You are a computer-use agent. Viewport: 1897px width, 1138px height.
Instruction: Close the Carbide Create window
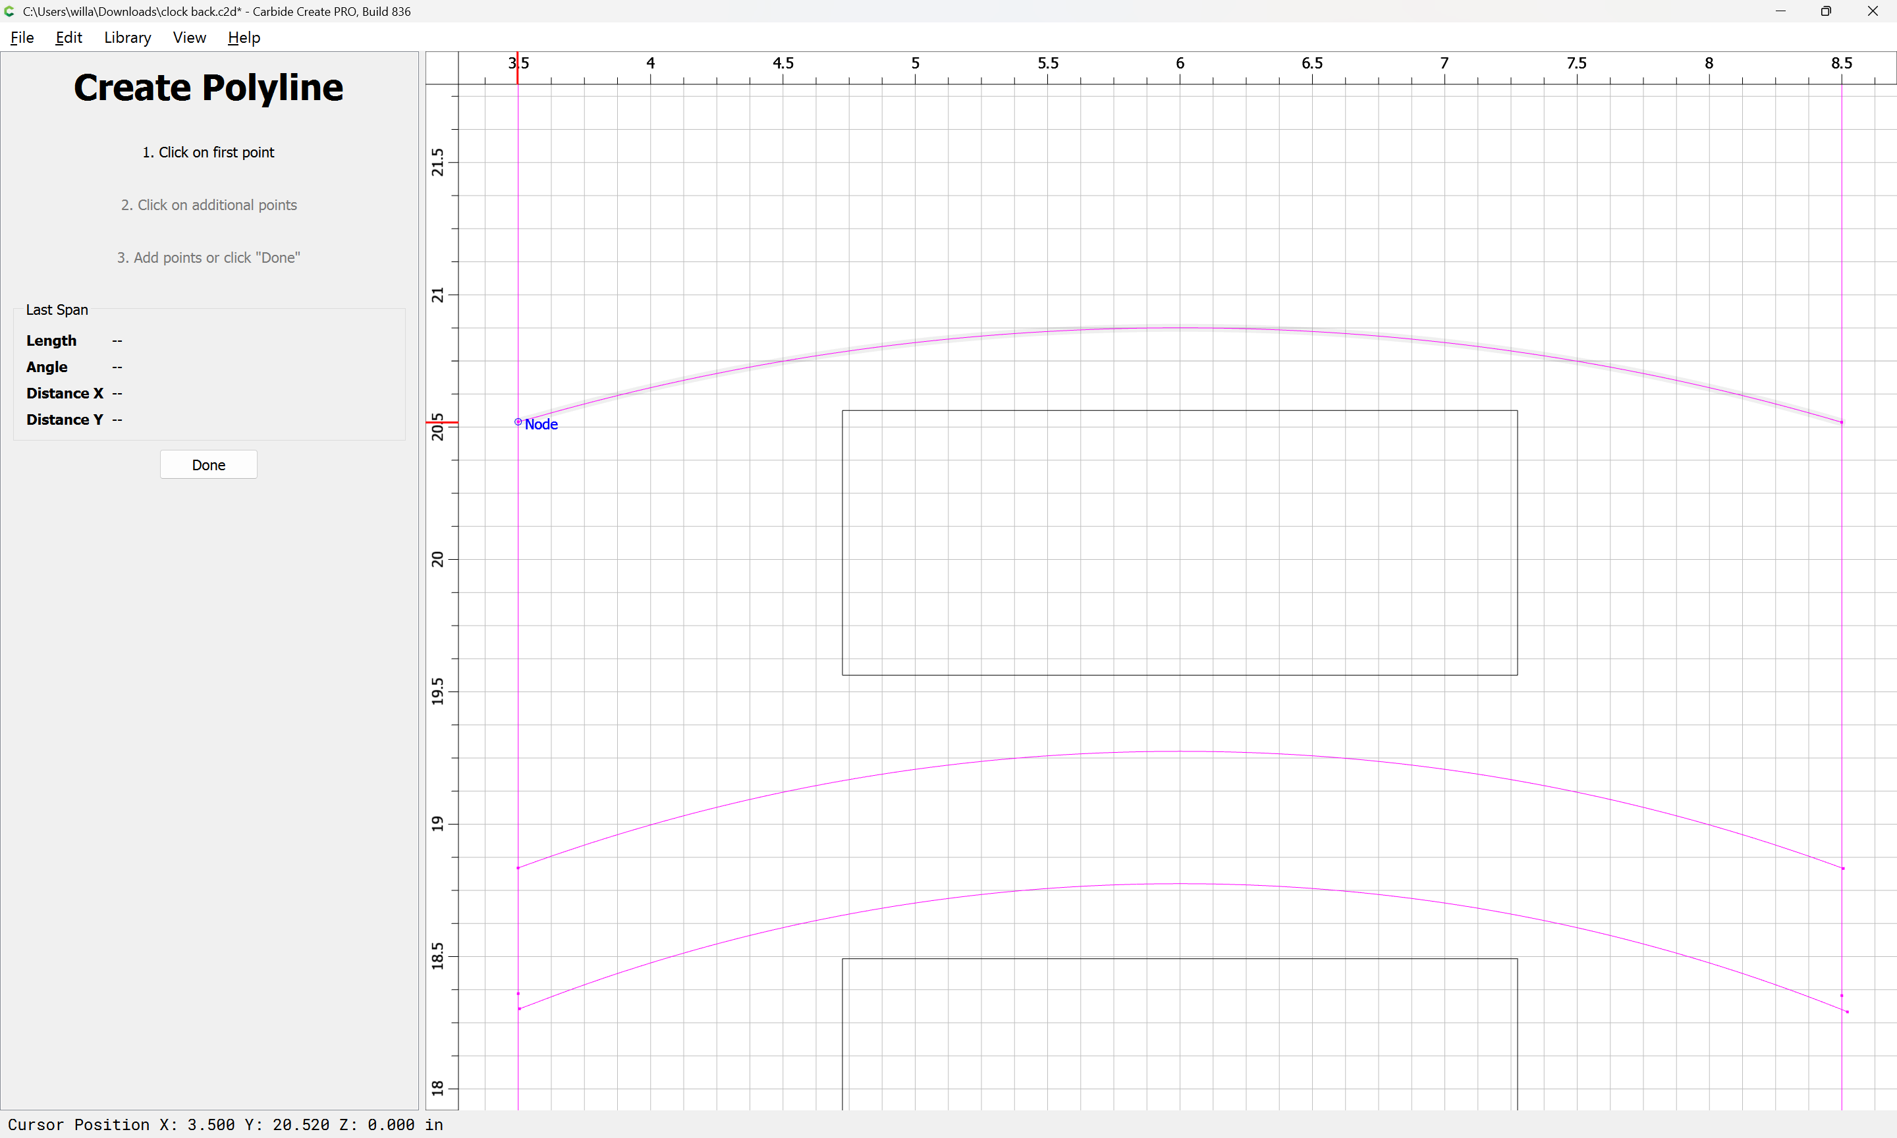pyautogui.click(x=1873, y=11)
